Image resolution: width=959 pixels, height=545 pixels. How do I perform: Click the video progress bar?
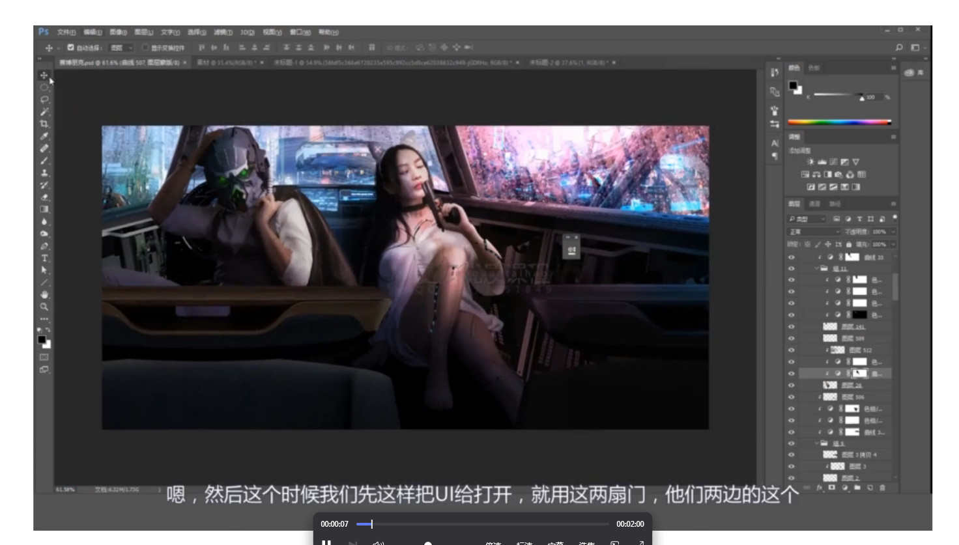click(x=482, y=524)
